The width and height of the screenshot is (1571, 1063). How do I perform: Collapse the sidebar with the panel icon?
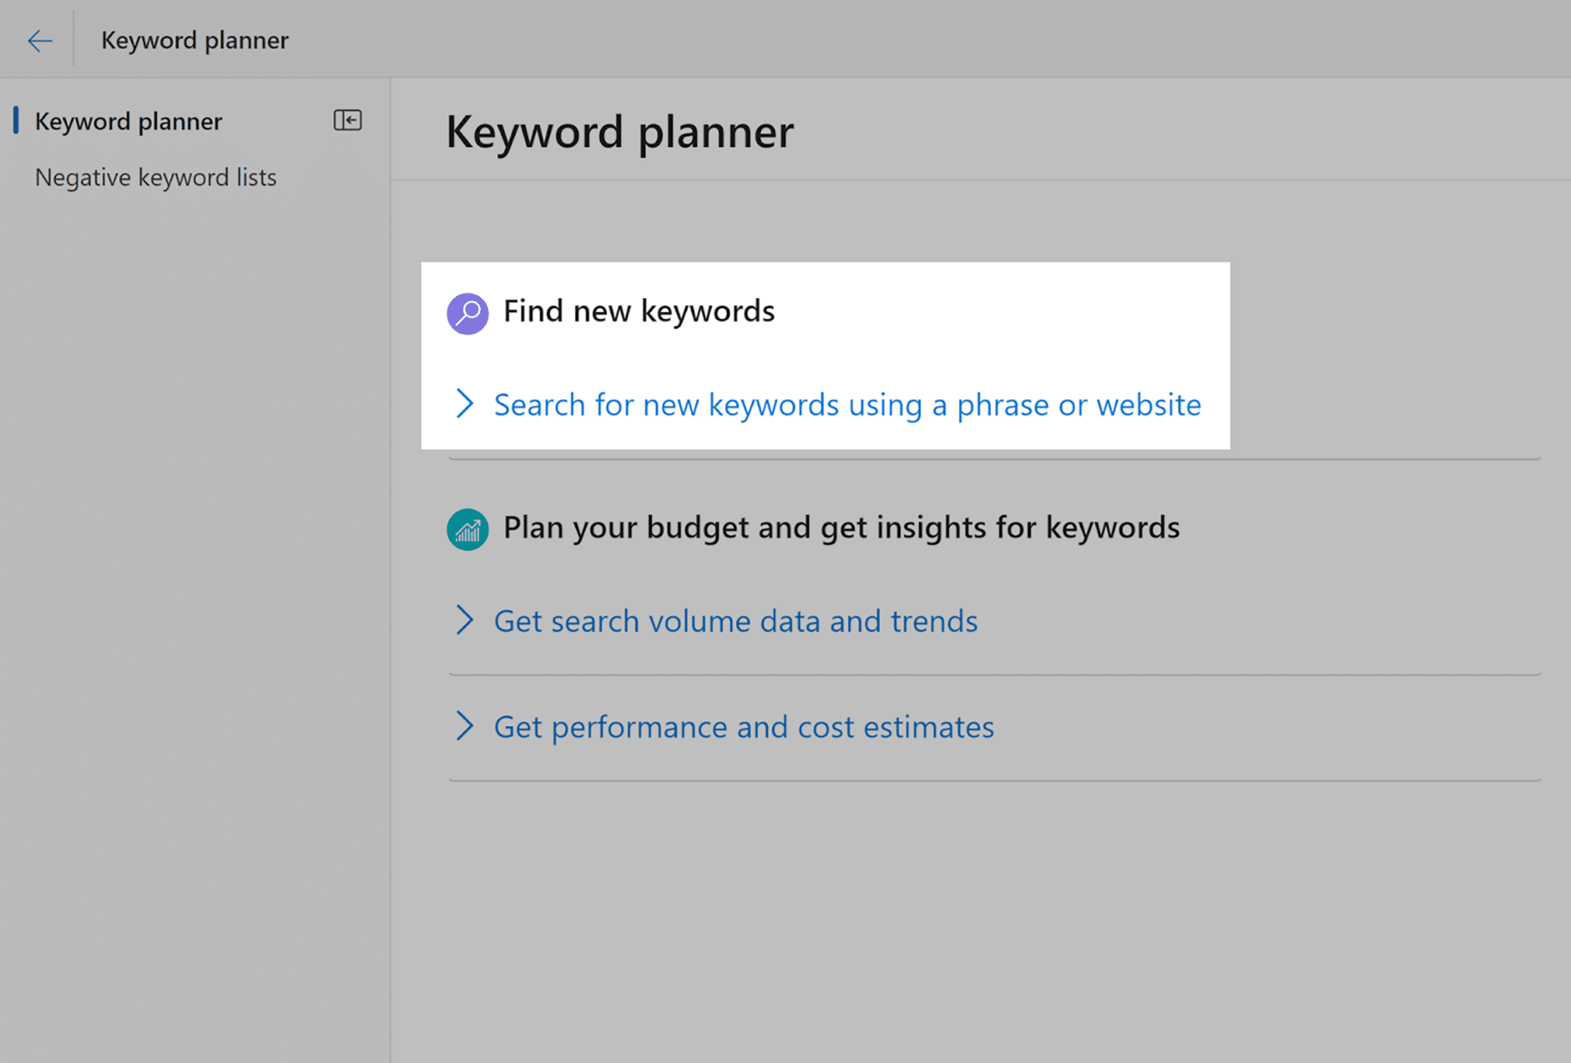[x=347, y=120]
